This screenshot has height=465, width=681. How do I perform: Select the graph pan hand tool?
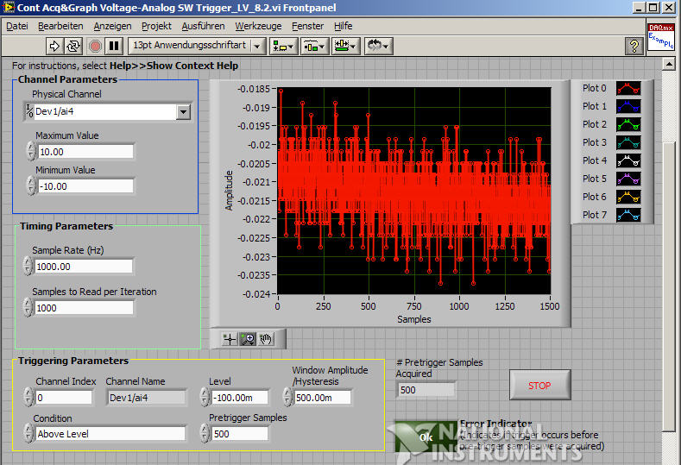click(266, 339)
